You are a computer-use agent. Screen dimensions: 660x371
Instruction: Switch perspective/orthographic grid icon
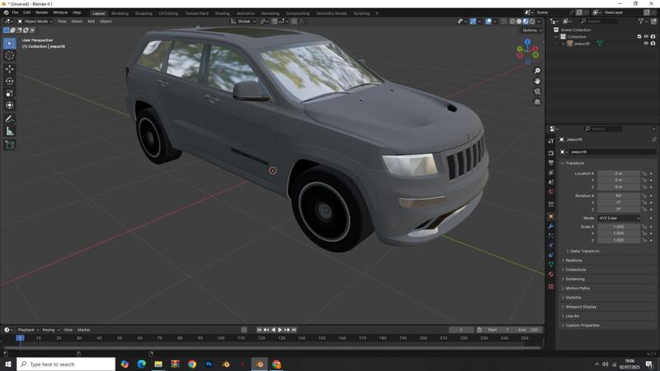[x=537, y=101]
